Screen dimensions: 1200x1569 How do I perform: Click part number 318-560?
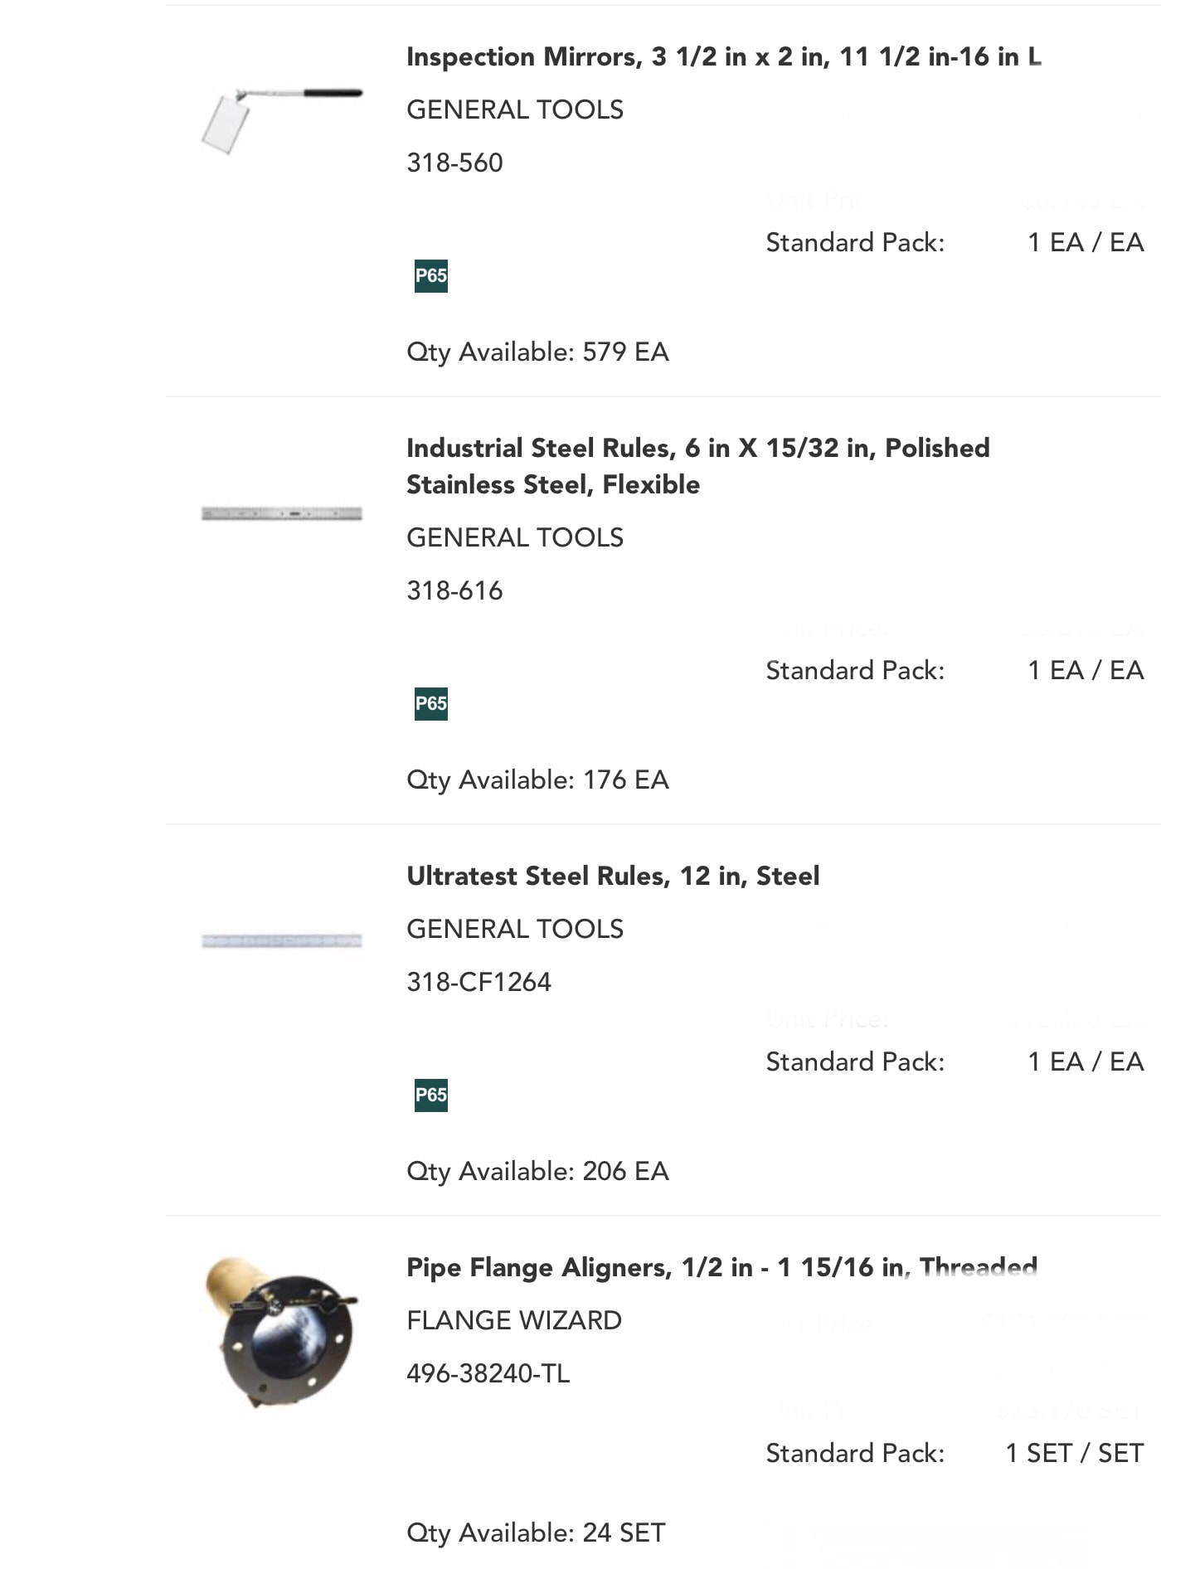pyautogui.click(x=454, y=163)
